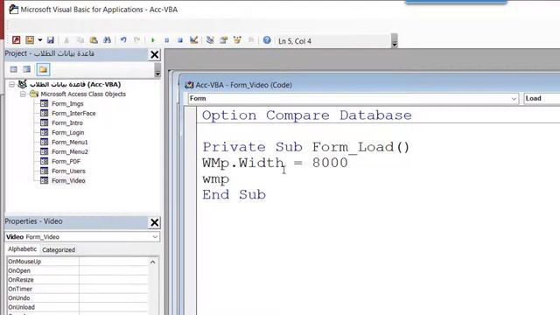Image resolution: width=560 pixels, height=315 pixels.
Task: Select Form_Menu1 in the project tree
Action: 70,142
